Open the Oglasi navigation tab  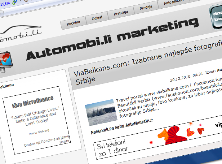coord(97,18)
